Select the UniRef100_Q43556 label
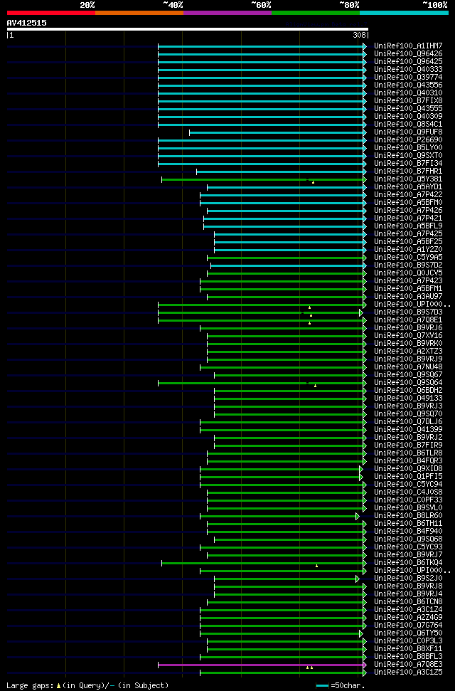 click(408, 85)
